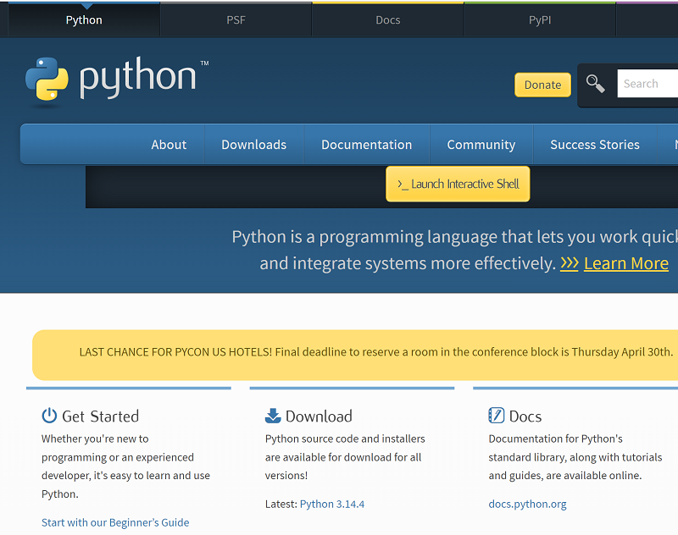Click the Get Started power icon

pyautogui.click(x=49, y=416)
